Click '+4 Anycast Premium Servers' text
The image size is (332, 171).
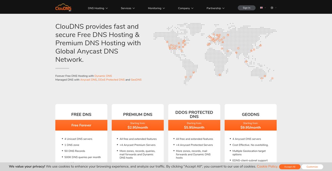(x=138, y=145)
